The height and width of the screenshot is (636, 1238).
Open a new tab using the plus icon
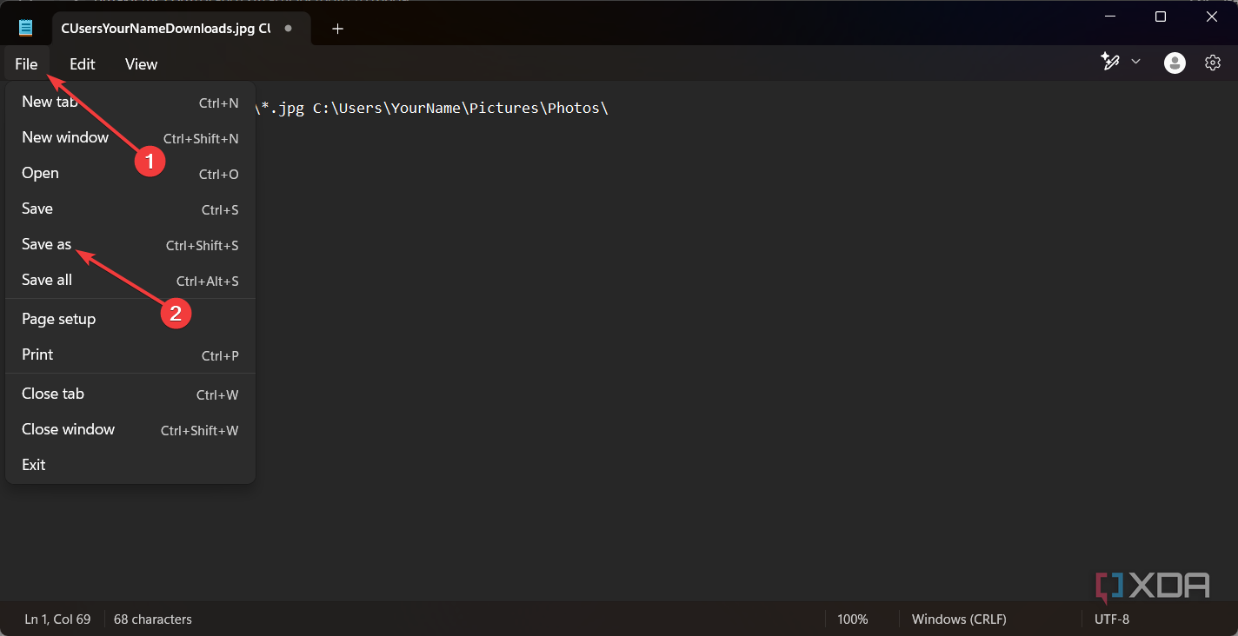tap(337, 28)
